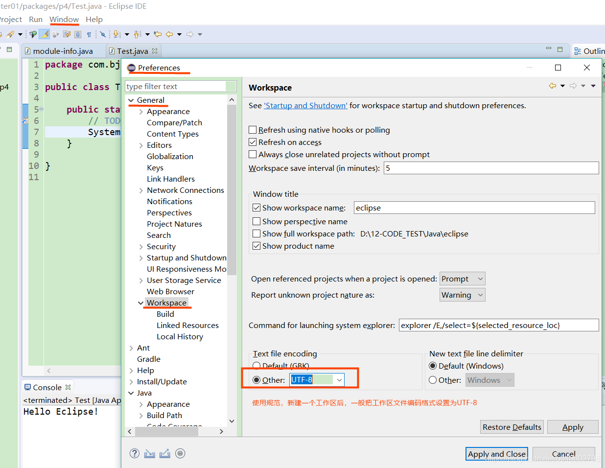Open the UTF-8 encoding dropdown
This screenshot has width=605, height=468.
pyautogui.click(x=339, y=380)
